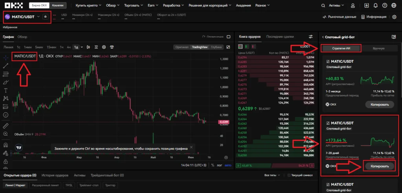Show only bids order book view

247,46
